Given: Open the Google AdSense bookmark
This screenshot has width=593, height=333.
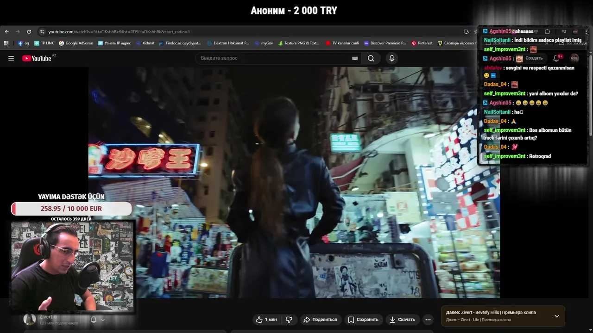Looking at the screenshot, I should [76, 43].
